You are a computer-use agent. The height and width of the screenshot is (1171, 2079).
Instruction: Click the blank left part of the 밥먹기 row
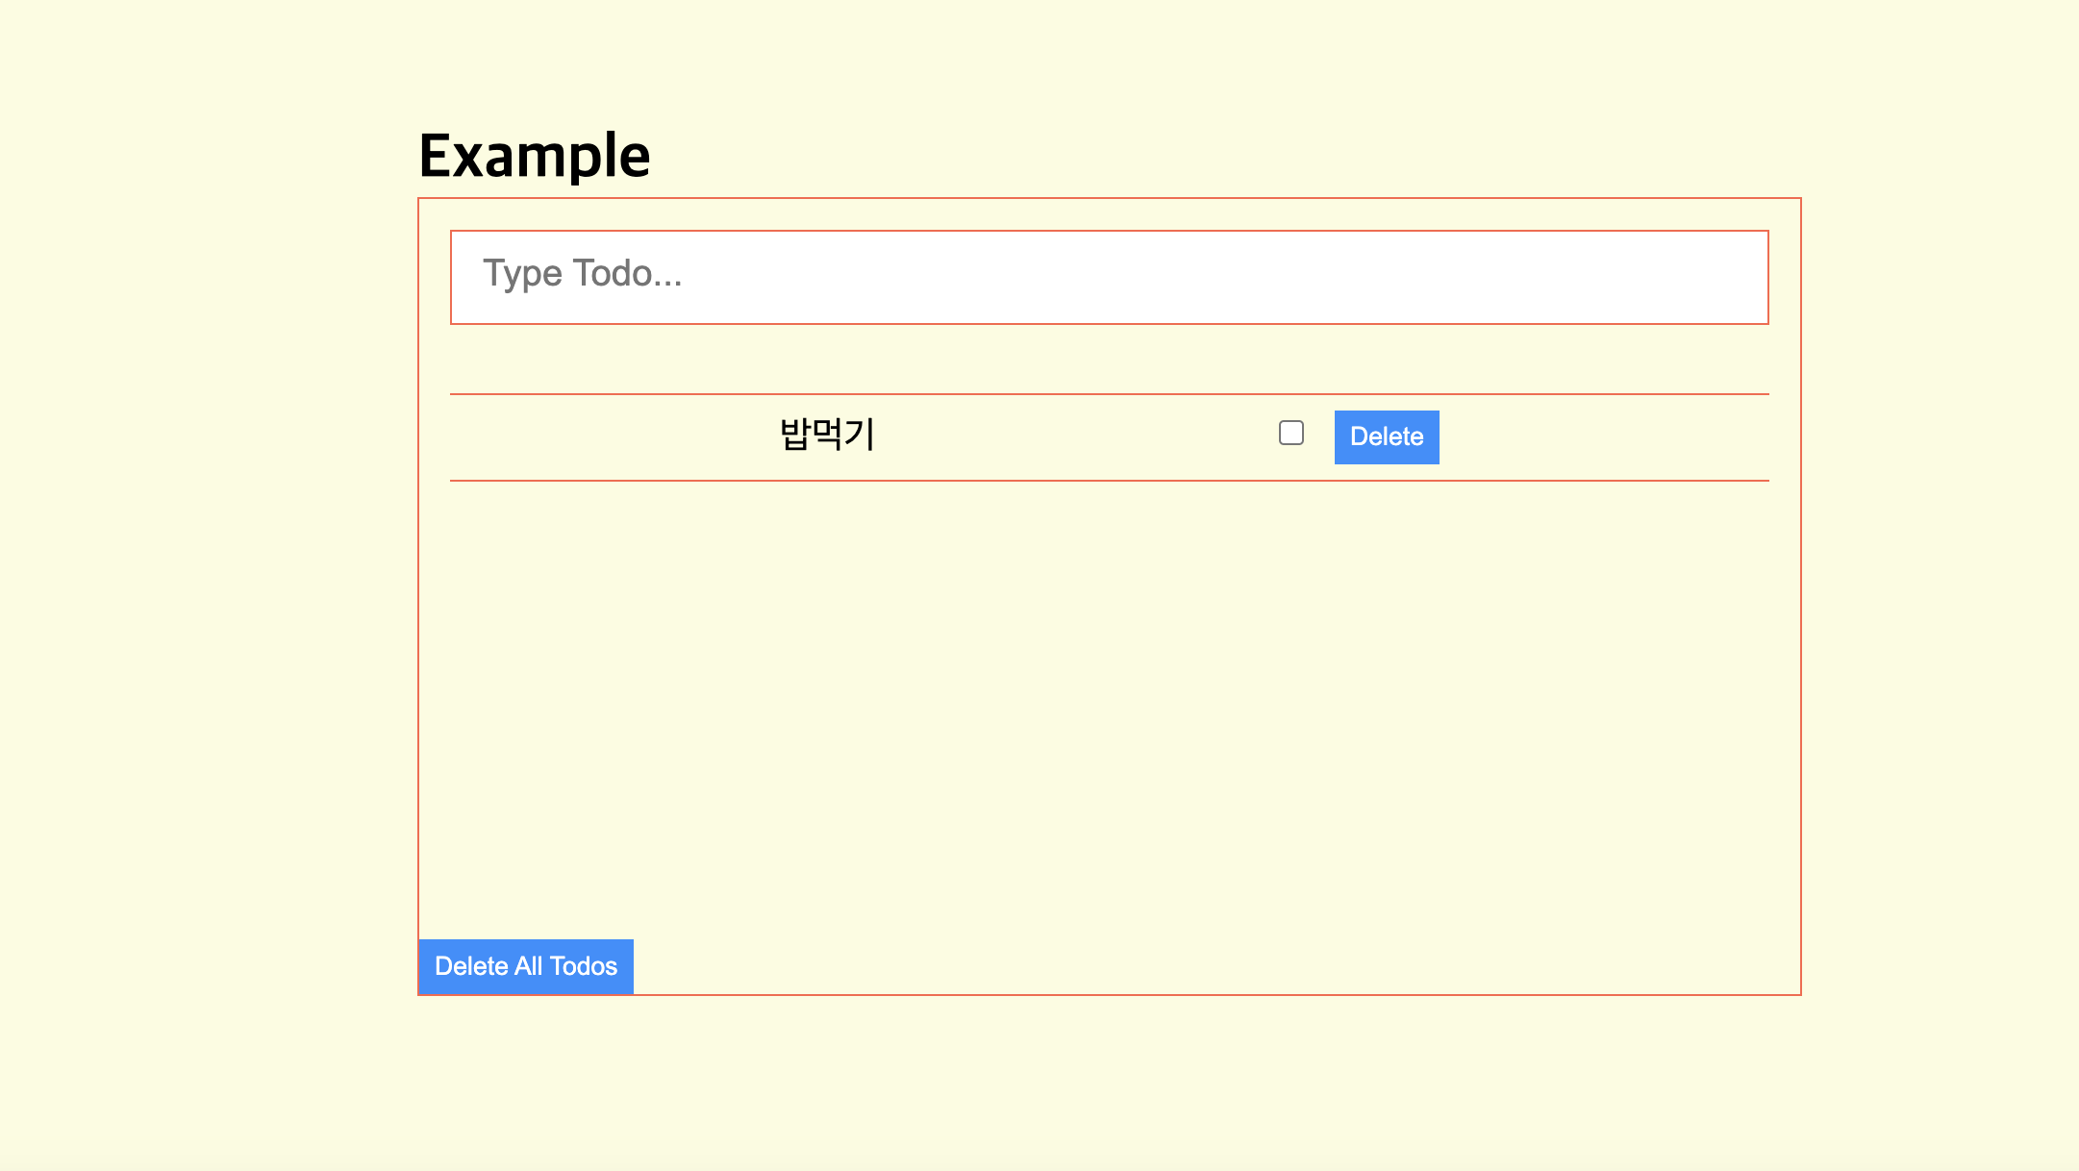pyautogui.click(x=596, y=437)
